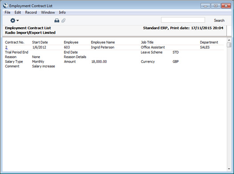Select the leave scheme value STD

[176, 52]
